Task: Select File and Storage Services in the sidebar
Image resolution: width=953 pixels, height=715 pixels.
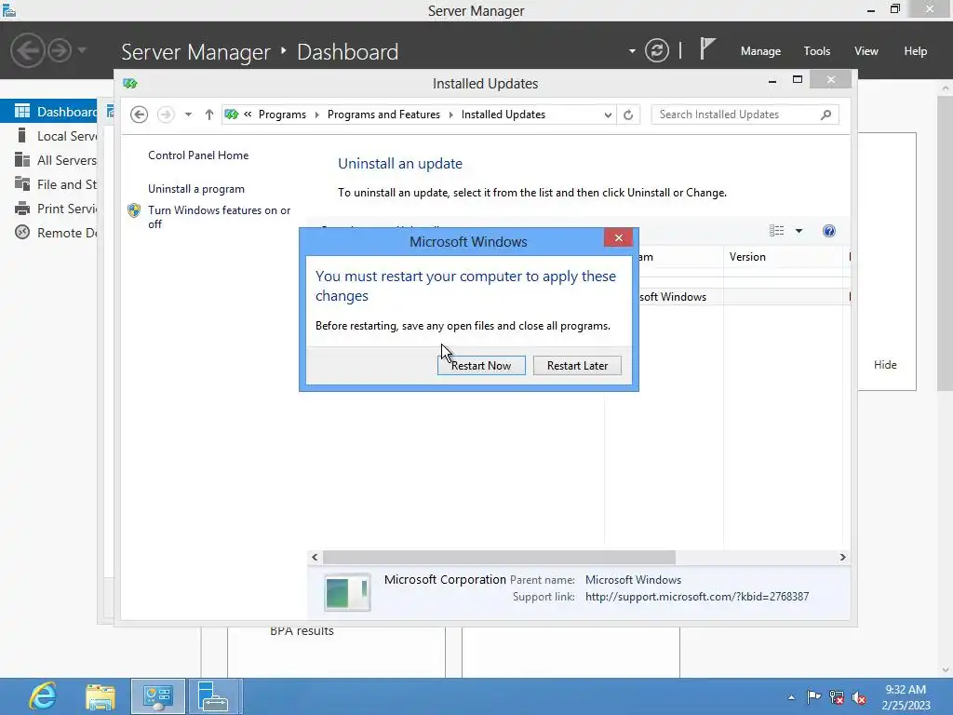Action: (48, 184)
